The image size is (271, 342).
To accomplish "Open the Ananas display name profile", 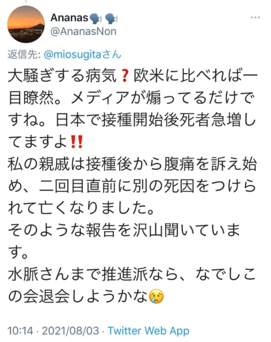I will click(x=69, y=18).
